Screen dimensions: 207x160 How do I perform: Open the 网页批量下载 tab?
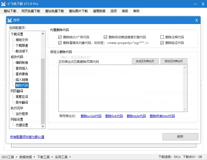click(x=31, y=11)
